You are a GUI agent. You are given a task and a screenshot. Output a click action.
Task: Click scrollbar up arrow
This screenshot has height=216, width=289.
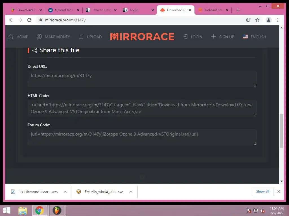point(281,28)
